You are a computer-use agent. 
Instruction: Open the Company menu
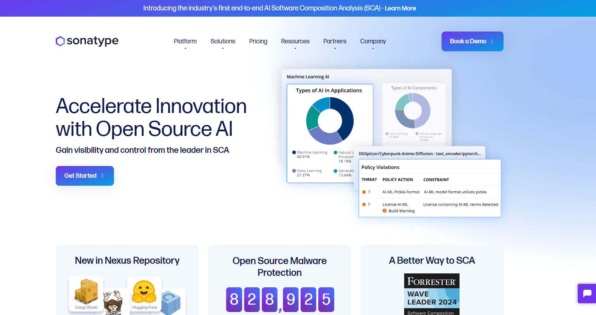pyautogui.click(x=373, y=41)
